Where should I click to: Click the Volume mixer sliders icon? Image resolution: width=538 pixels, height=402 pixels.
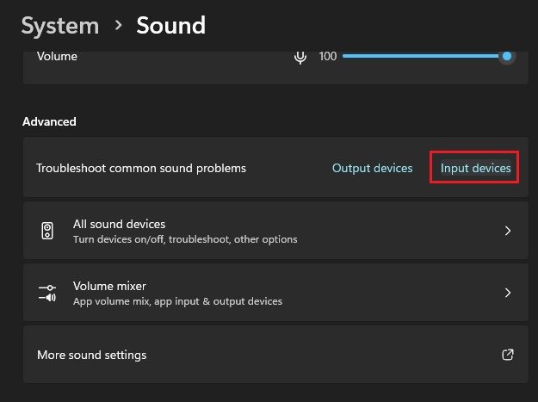(47, 293)
